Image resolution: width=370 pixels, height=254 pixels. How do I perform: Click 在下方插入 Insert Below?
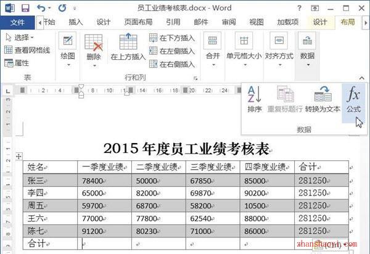click(x=172, y=38)
